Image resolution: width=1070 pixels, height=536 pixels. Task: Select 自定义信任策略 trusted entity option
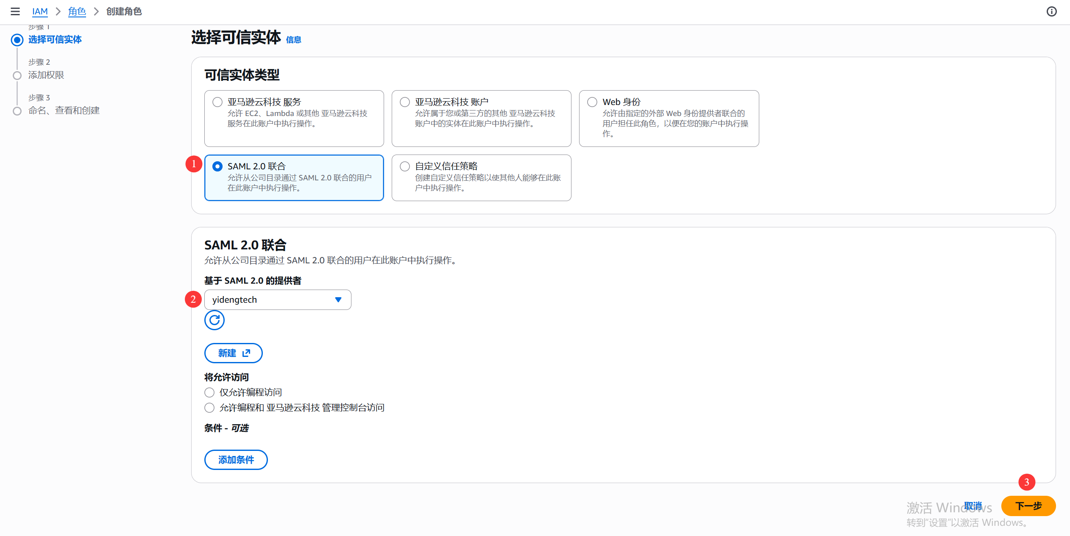pyautogui.click(x=405, y=166)
